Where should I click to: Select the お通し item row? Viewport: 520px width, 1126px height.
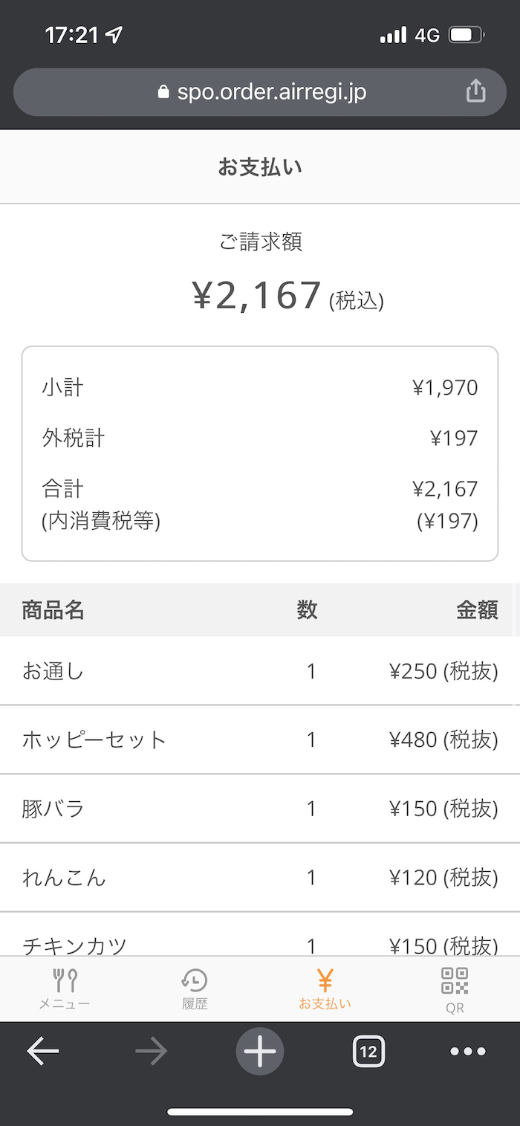pyautogui.click(x=259, y=671)
